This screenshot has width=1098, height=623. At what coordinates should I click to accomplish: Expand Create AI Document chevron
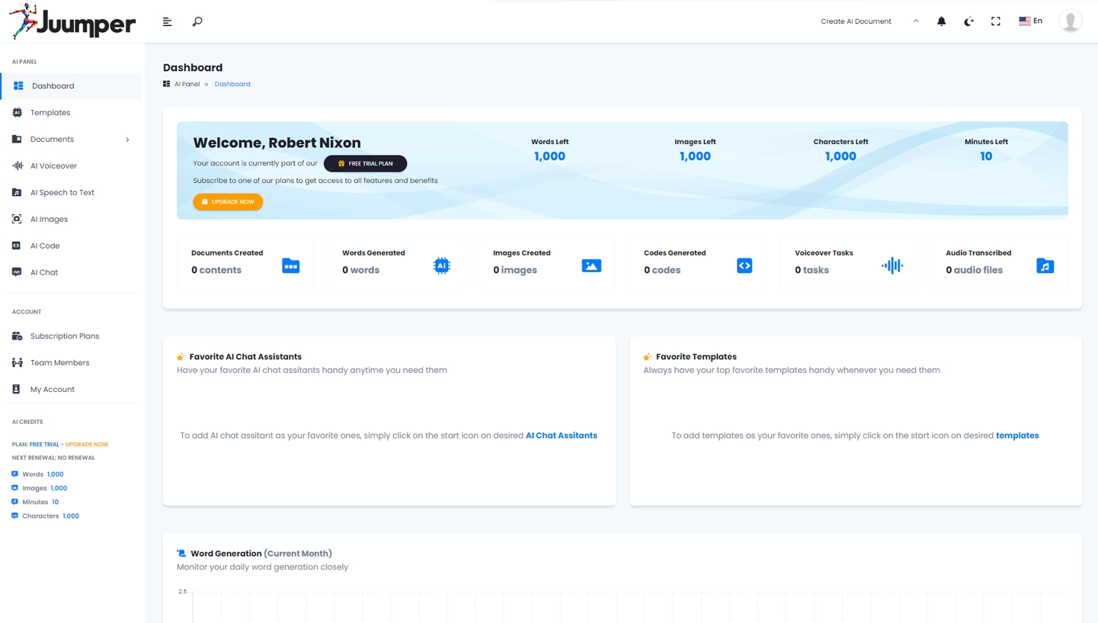point(916,21)
